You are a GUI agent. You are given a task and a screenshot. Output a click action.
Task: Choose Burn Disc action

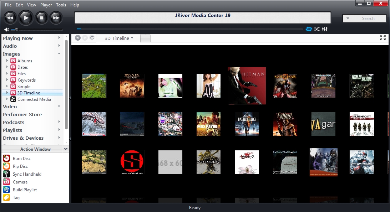[x=22, y=159]
